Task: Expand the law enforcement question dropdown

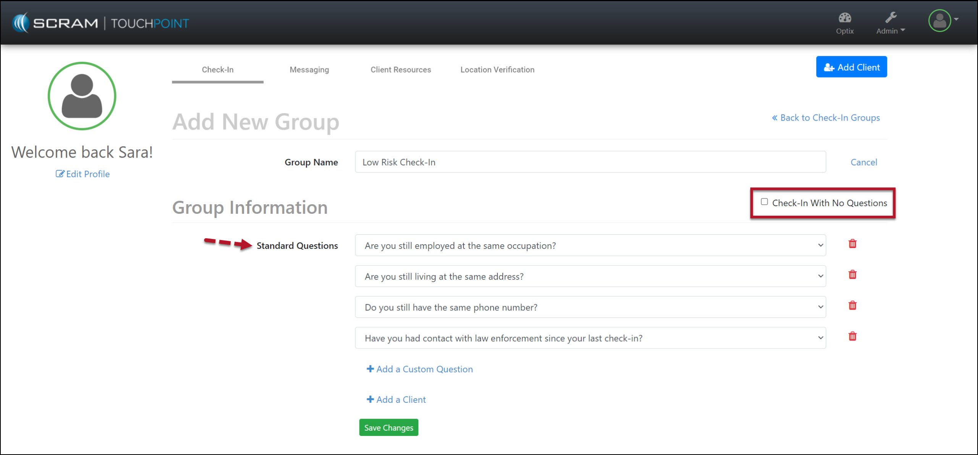Action: pos(590,338)
